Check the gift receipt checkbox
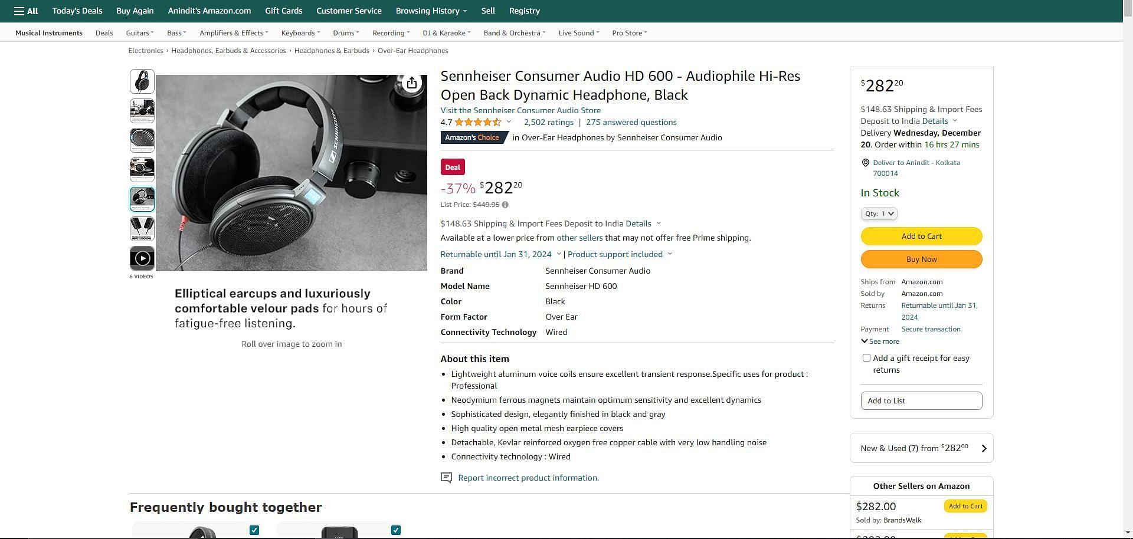 tap(866, 358)
